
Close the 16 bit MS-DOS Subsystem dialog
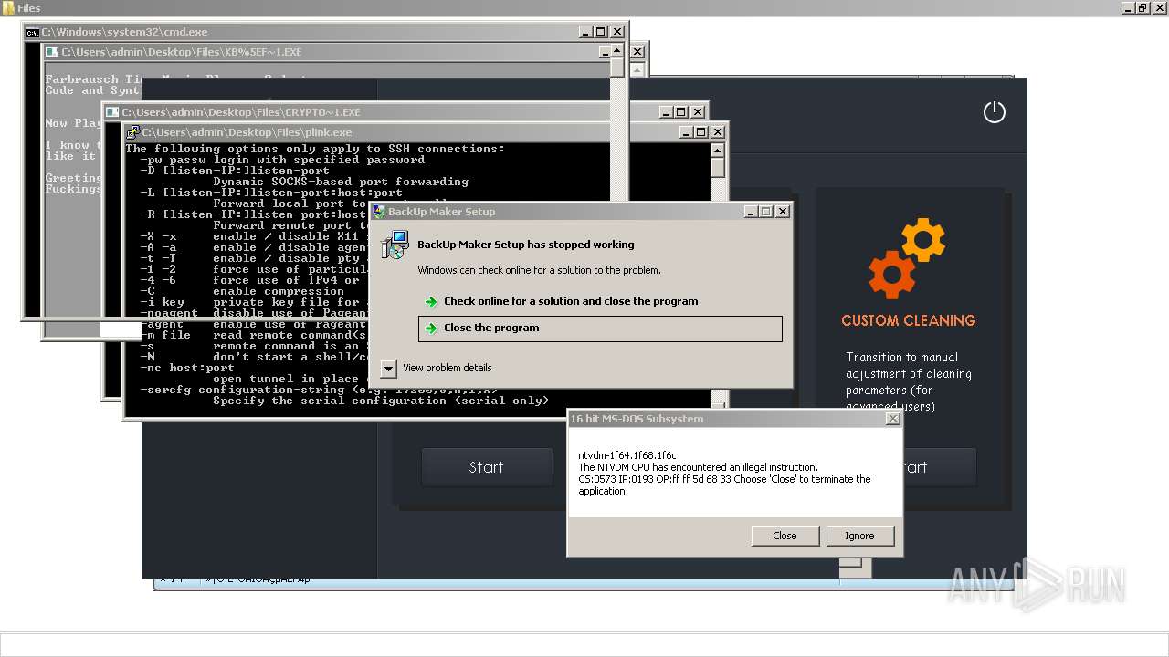(x=892, y=419)
